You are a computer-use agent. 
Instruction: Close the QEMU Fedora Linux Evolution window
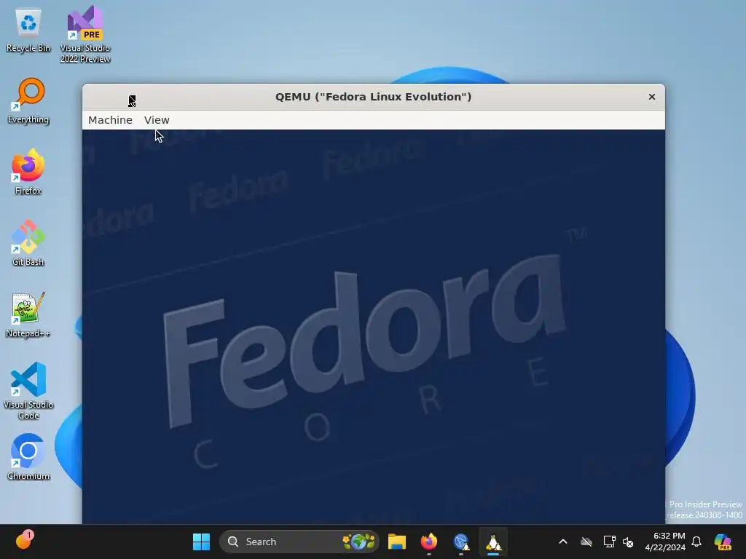click(x=652, y=97)
